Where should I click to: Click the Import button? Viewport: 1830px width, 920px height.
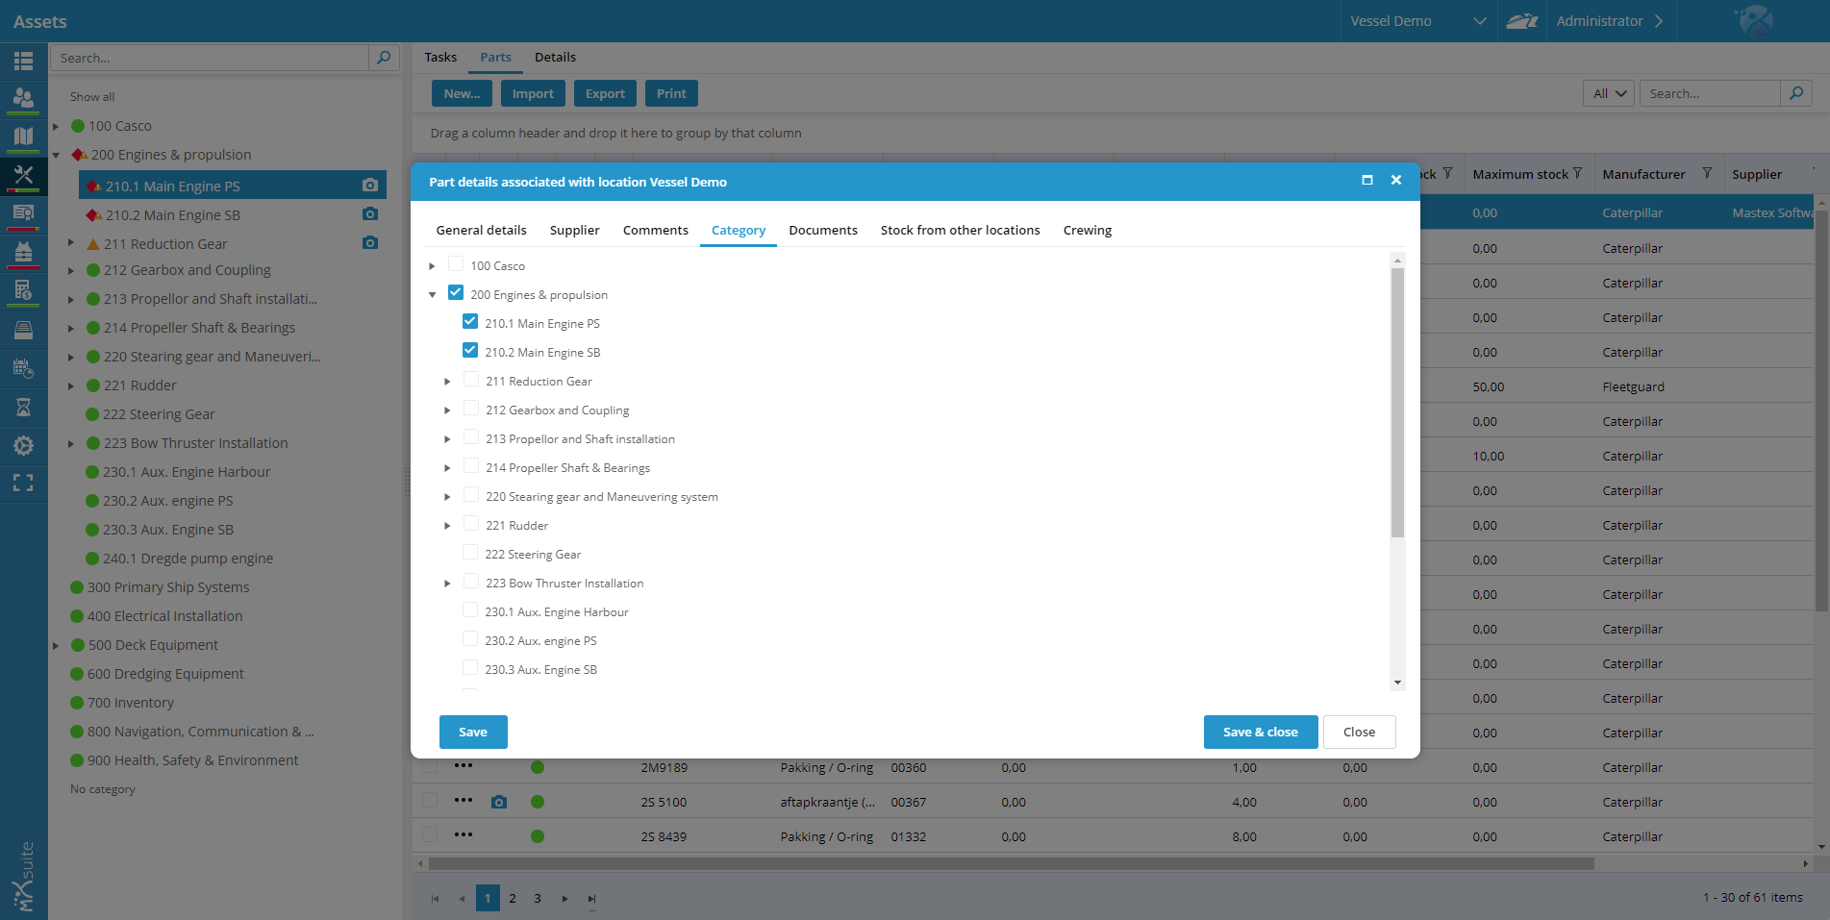pyautogui.click(x=533, y=94)
